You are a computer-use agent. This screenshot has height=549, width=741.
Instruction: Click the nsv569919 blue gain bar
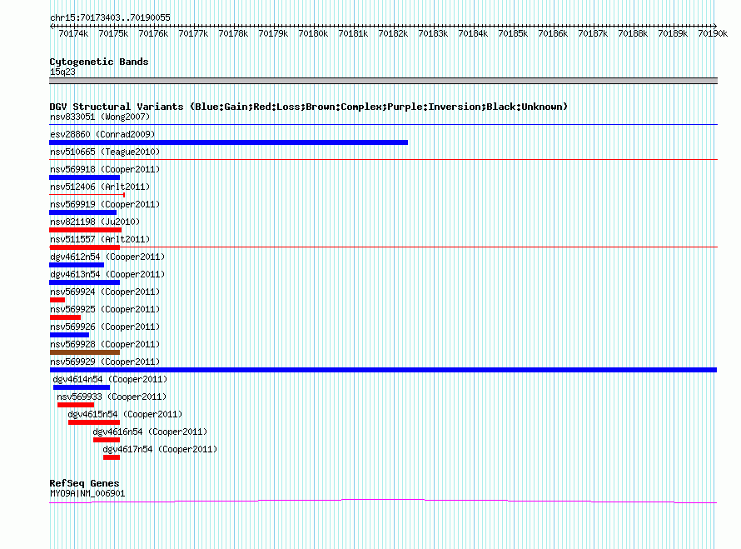point(82,212)
